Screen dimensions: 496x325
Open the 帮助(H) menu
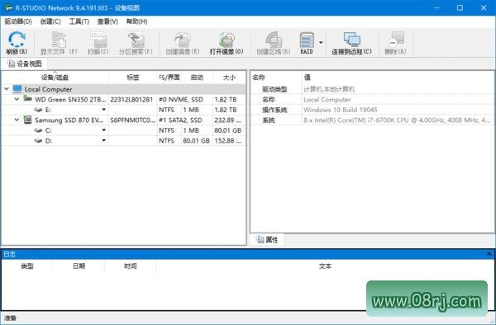pos(136,21)
